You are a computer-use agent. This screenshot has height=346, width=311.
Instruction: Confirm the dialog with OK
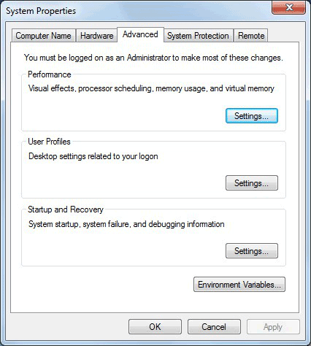[x=155, y=327]
